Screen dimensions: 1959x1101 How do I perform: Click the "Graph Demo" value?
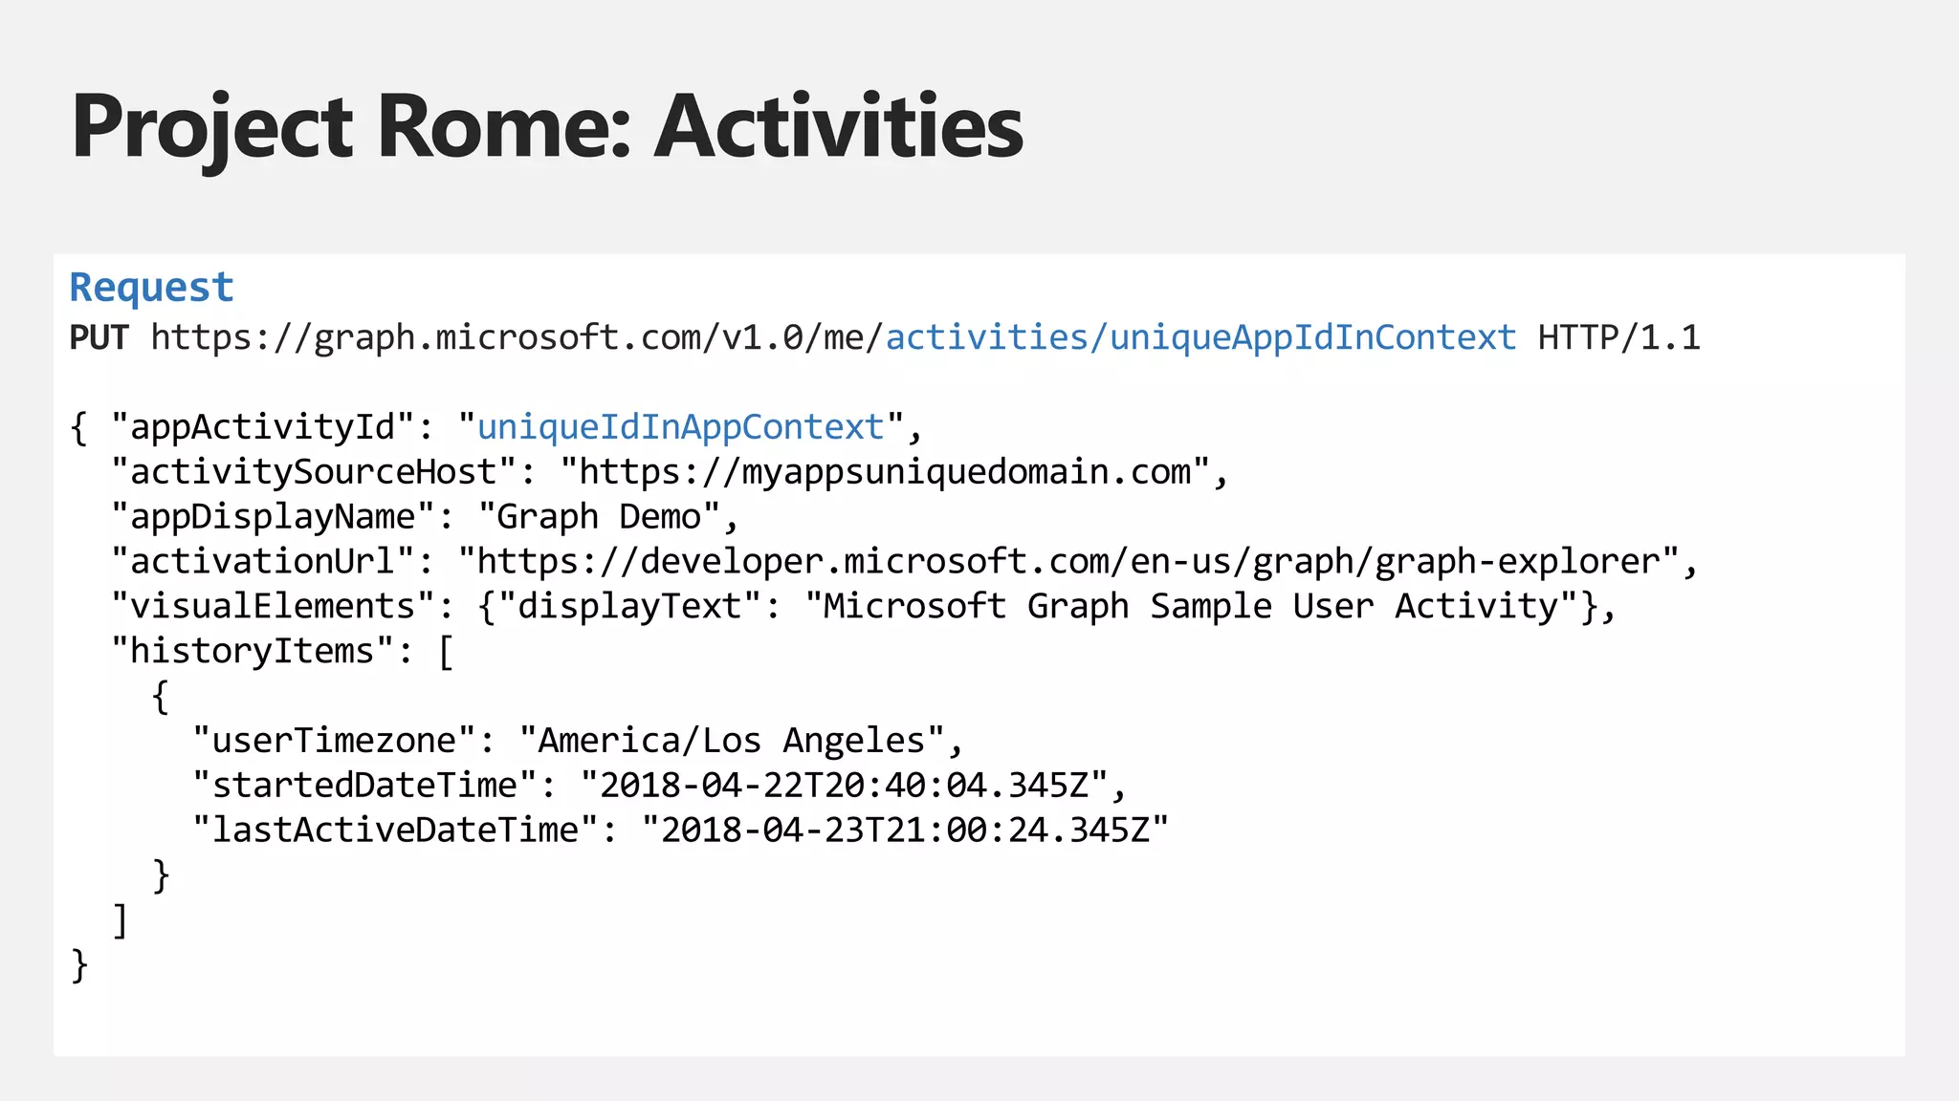[x=599, y=517]
